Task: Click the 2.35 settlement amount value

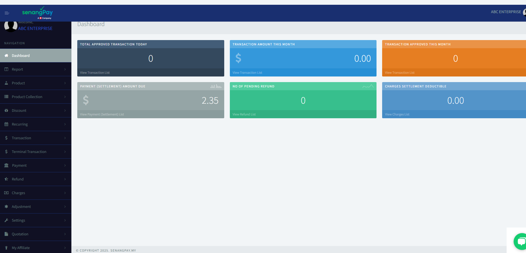Action: pyautogui.click(x=210, y=100)
